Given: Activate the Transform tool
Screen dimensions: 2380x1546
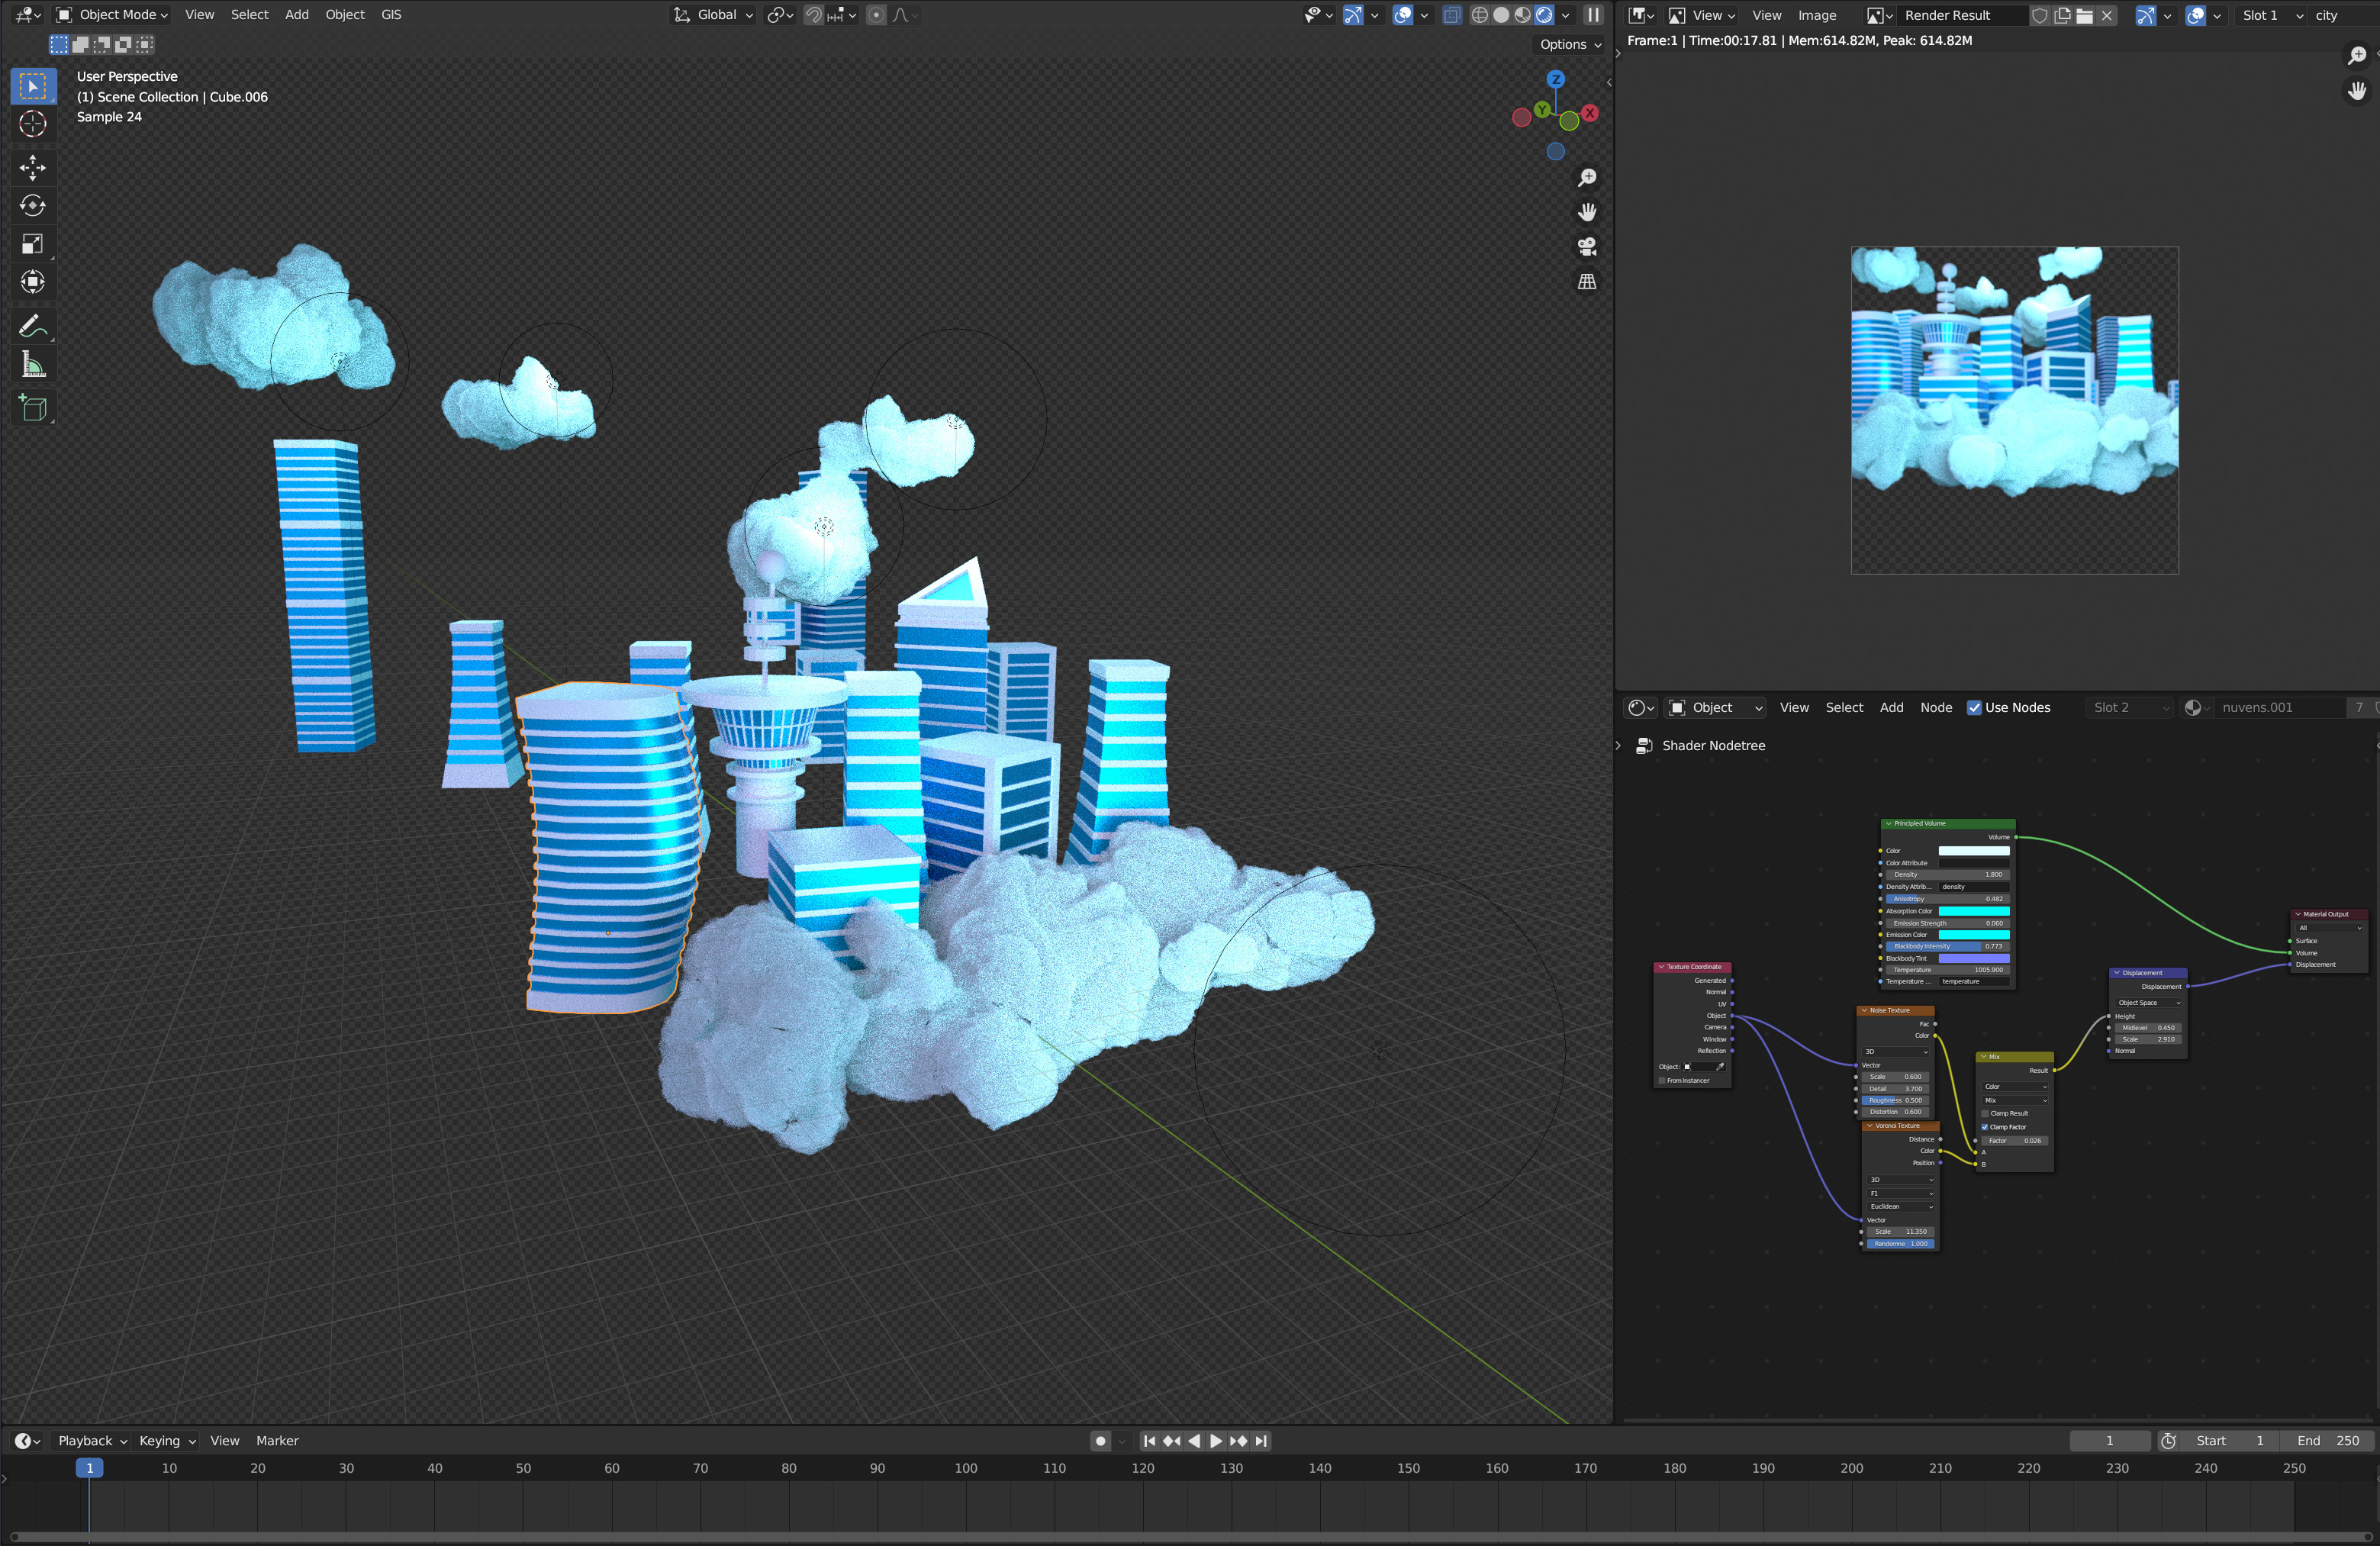Looking at the screenshot, I should click(33, 282).
